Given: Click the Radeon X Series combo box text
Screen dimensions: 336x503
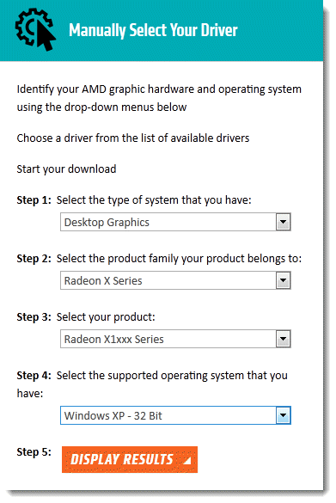Looking at the screenshot, I should tap(103, 280).
